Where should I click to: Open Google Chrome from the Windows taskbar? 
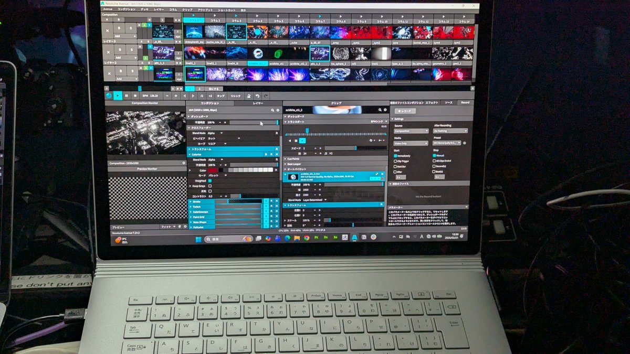[x=307, y=238]
